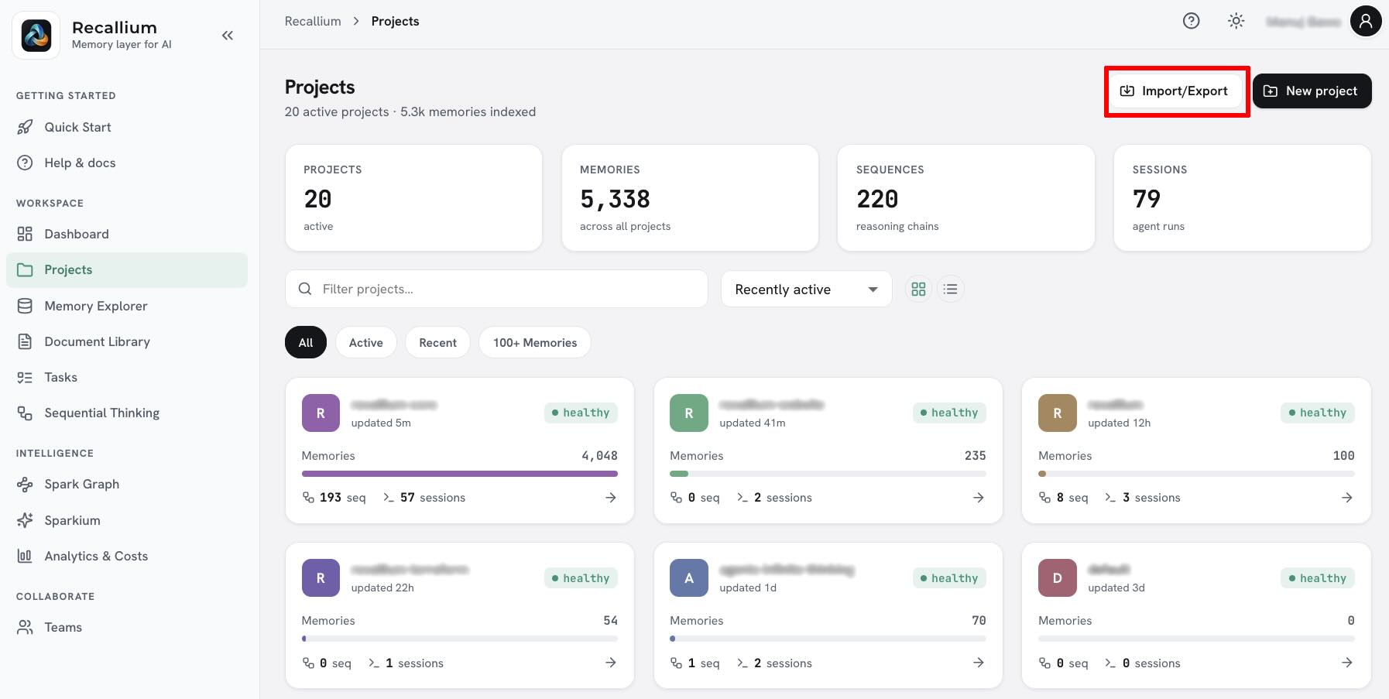
Task: Go to Dashboard in sidebar
Action: [x=127, y=234]
